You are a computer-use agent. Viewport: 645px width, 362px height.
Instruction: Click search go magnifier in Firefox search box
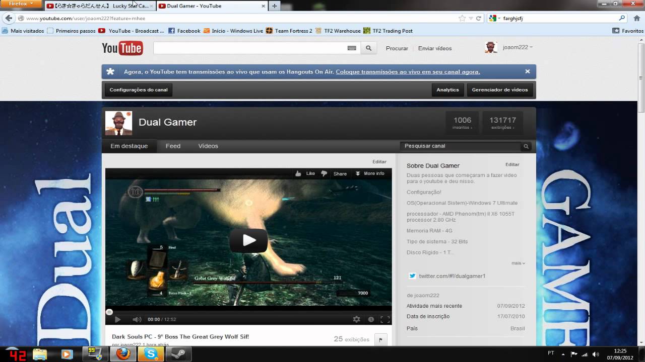pyautogui.click(x=622, y=18)
